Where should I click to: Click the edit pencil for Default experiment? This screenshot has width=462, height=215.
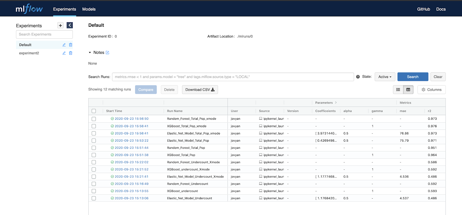64,45
